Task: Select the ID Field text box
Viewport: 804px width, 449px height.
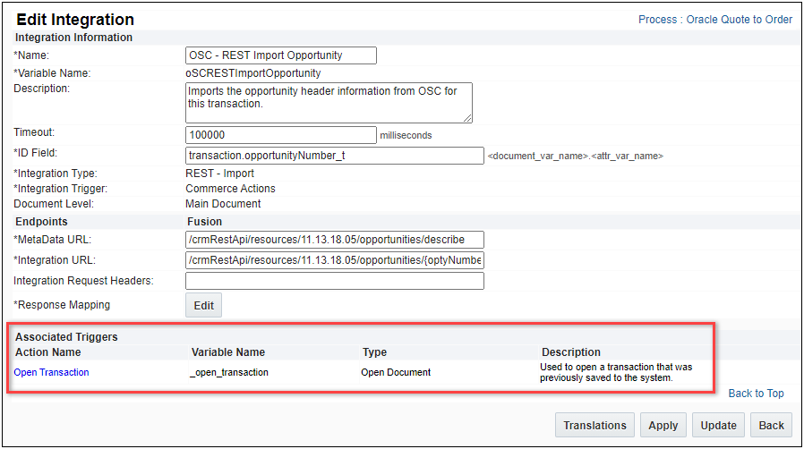Action: coord(334,156)
